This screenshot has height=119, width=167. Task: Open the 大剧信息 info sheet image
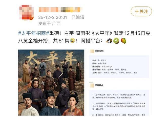[119, 83]
